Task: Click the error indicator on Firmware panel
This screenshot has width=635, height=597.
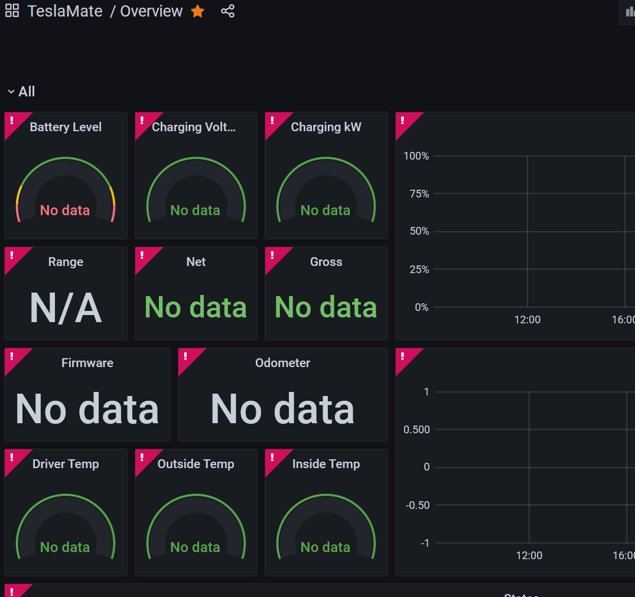Action: pos(11,356)
